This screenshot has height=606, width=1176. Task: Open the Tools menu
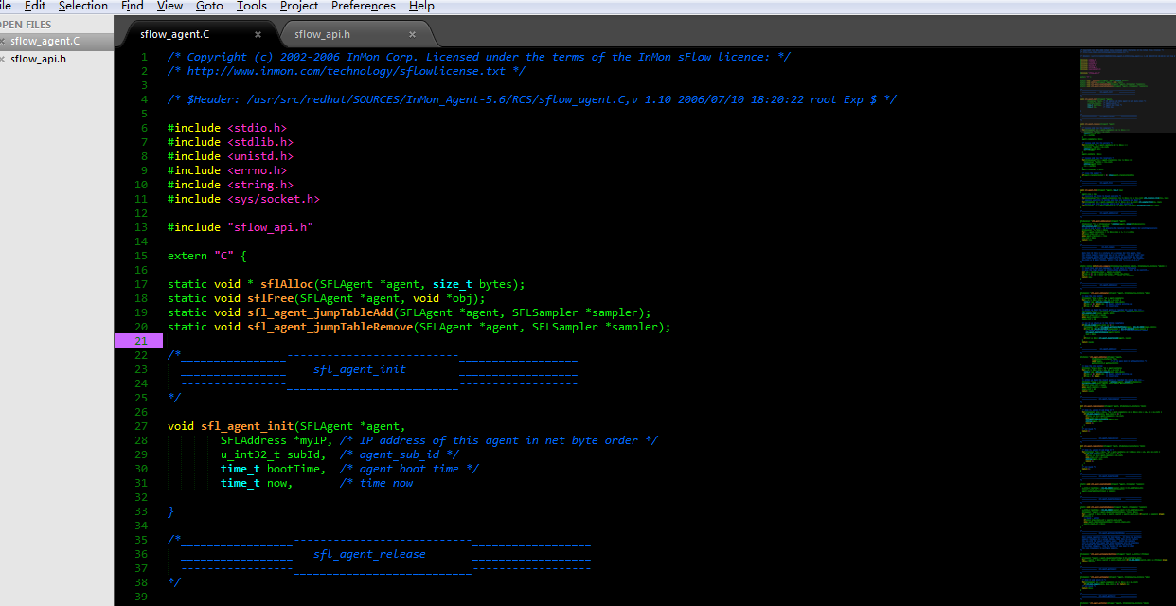(252, 6)
